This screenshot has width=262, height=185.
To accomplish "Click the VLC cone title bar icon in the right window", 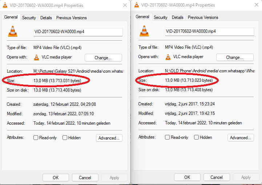I will point(137,5).
